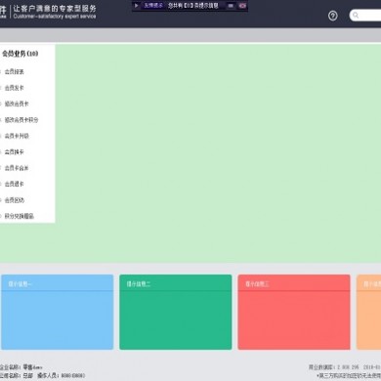Image resolution: width=381 pixels, height=381 pixels.
Task: Open the green 提示信息二 card
Action: tap(176, 312)
